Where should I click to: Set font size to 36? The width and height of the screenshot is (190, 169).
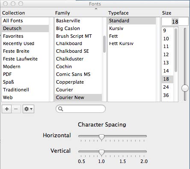click(167, 95)
